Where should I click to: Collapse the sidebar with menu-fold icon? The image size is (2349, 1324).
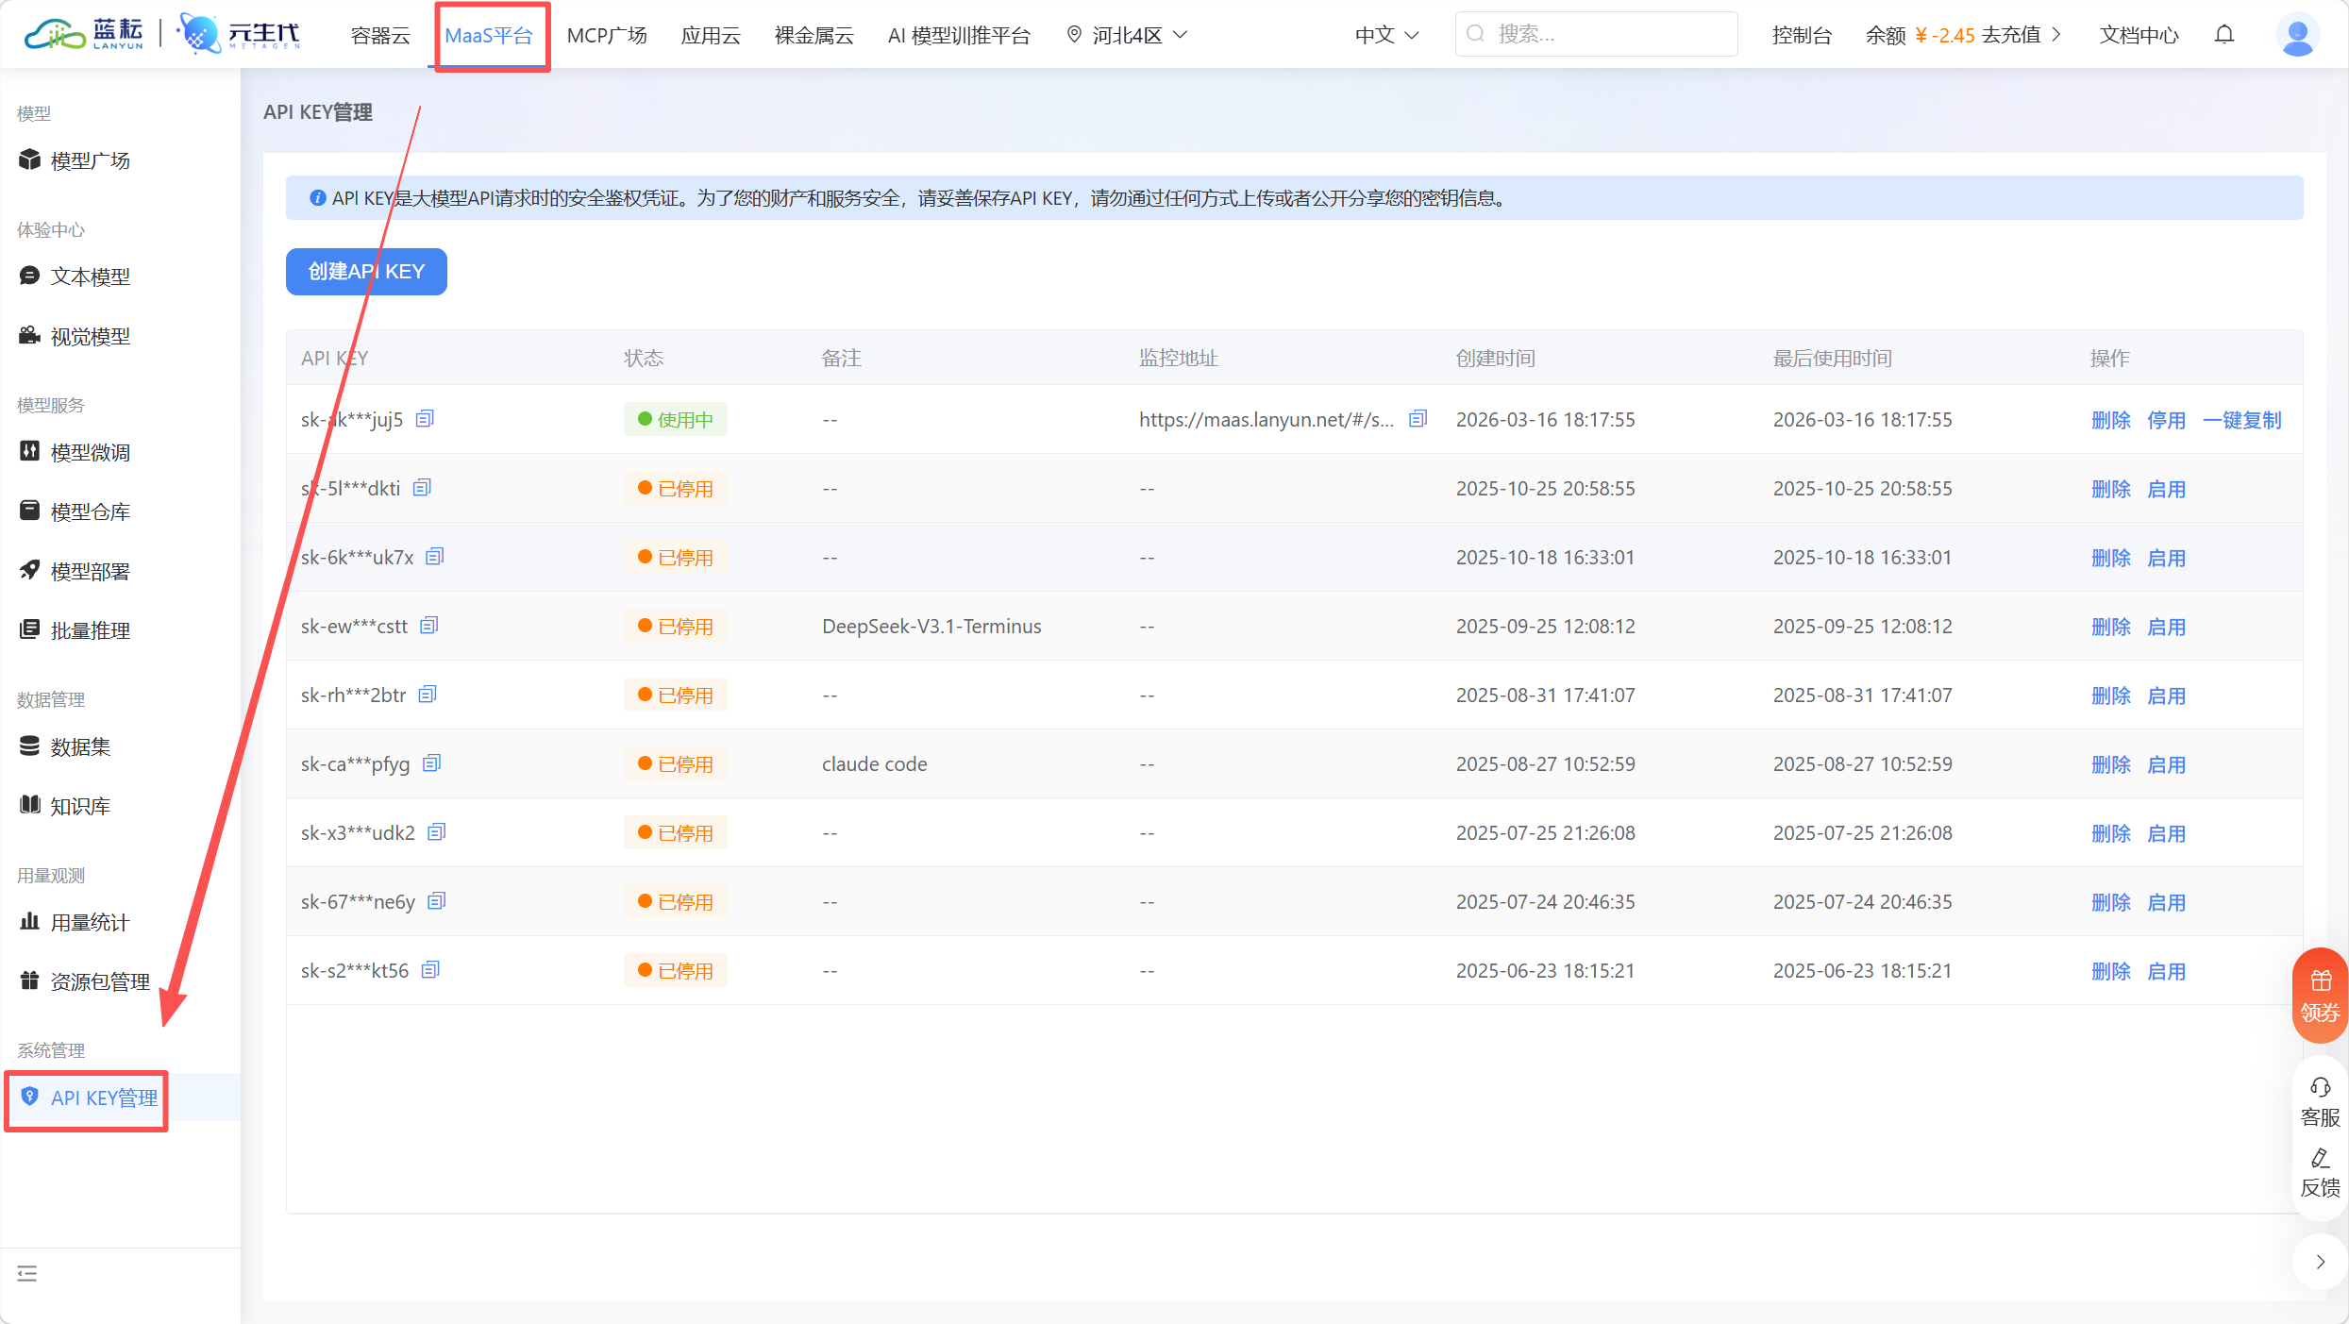tap(27, 1273)
